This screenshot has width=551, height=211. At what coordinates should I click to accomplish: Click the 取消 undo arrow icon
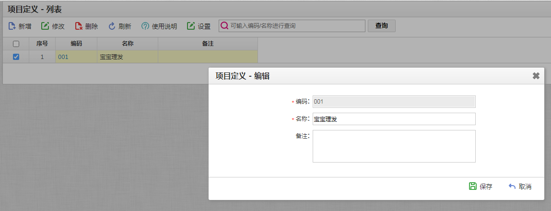(x=512, y=187)
